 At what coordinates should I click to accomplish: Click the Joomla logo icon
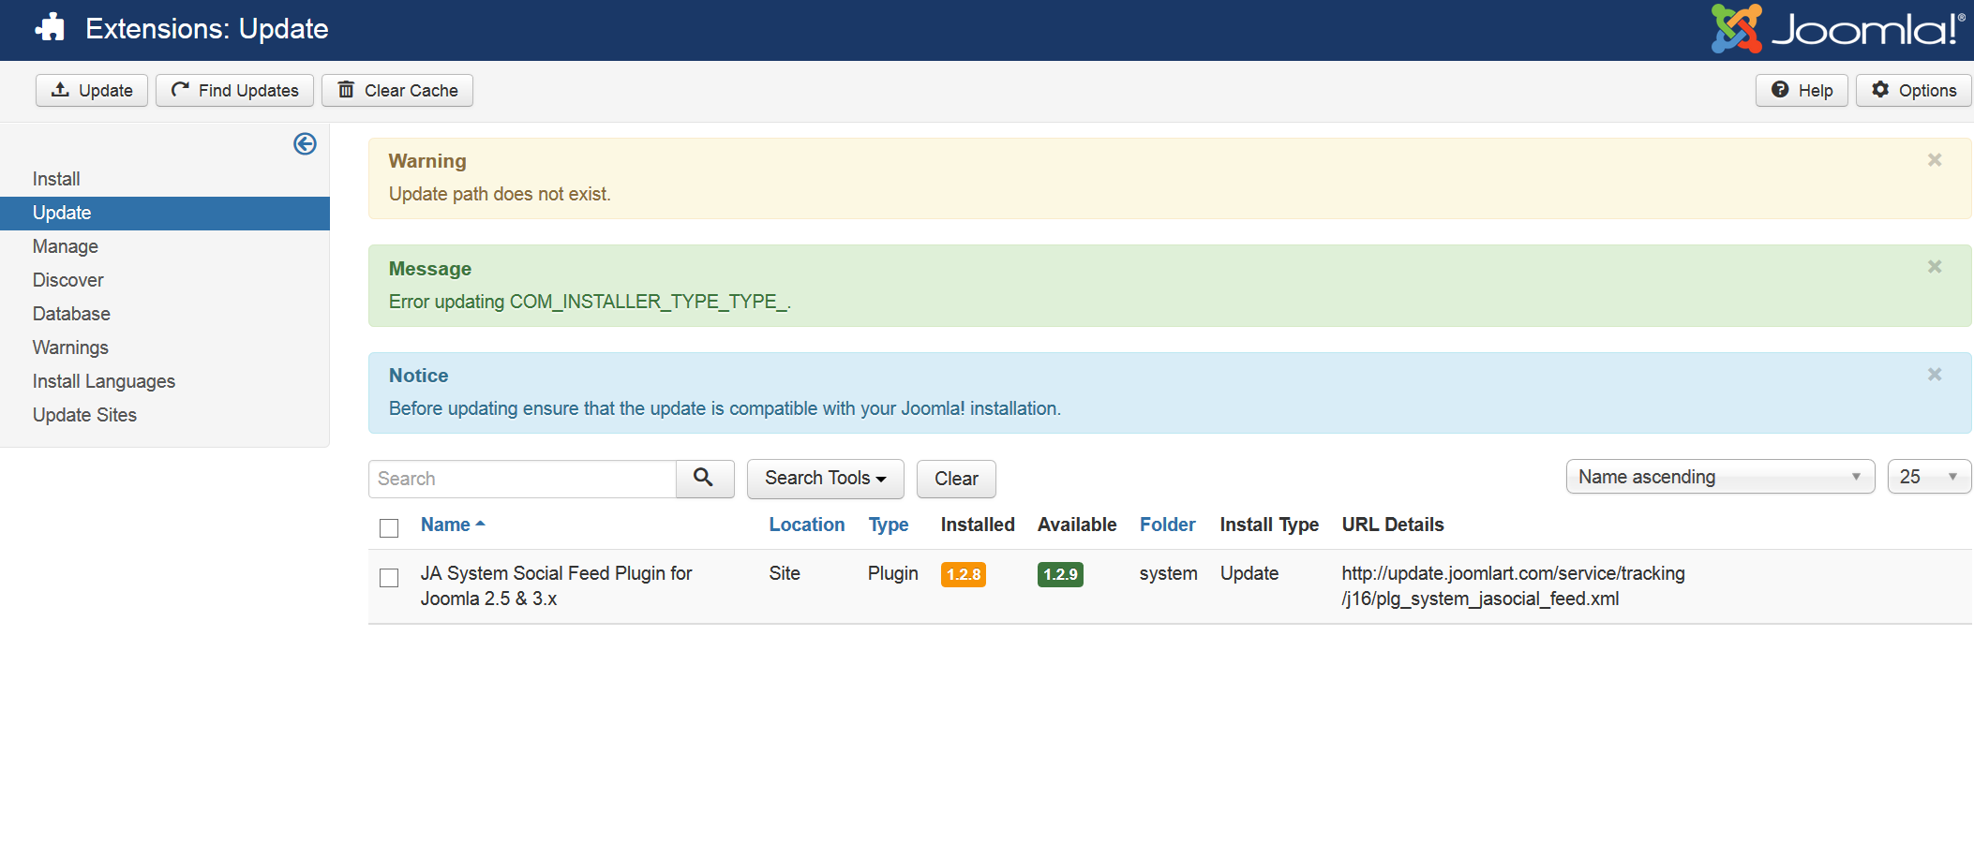point(1736,29)
